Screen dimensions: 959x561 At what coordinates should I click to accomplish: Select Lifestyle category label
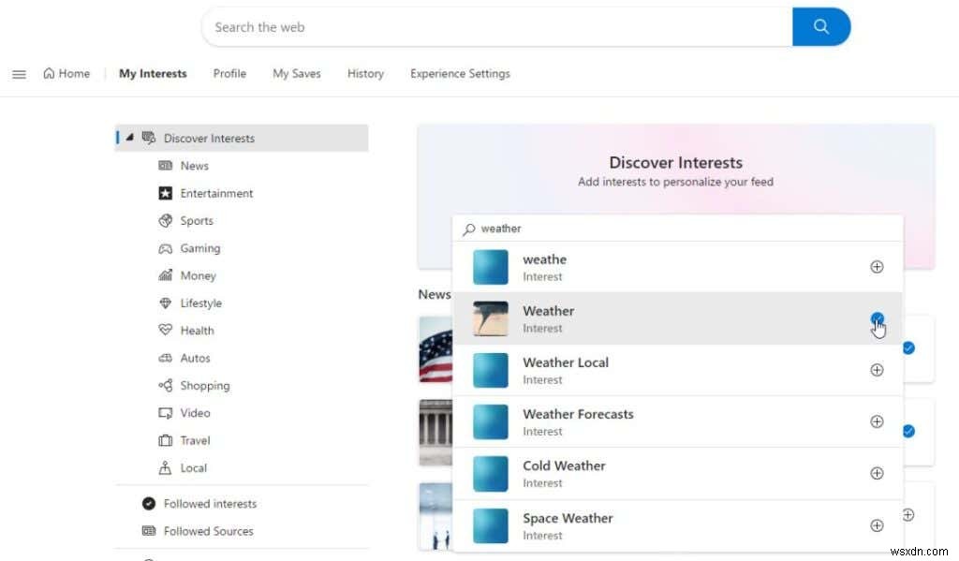201,303
